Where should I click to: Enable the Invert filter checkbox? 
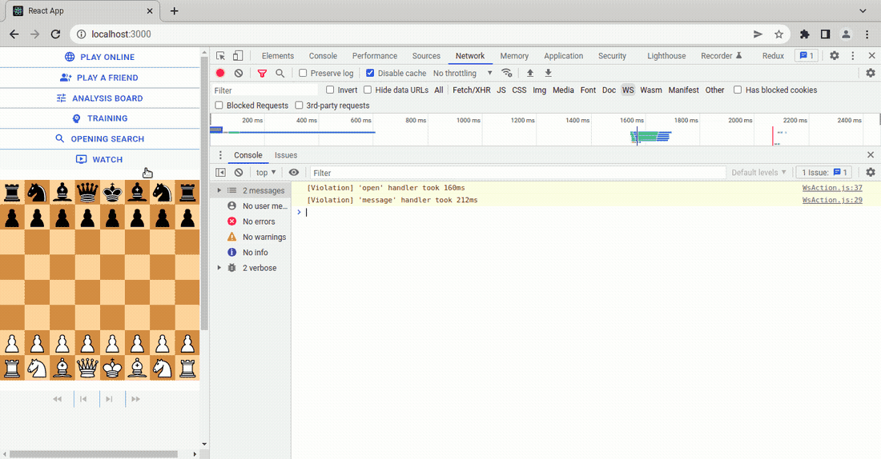330,90
